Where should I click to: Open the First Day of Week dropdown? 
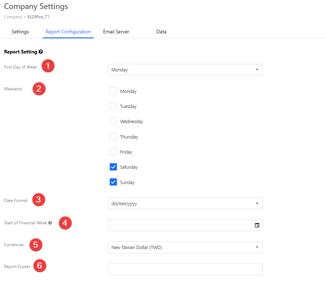185,70
